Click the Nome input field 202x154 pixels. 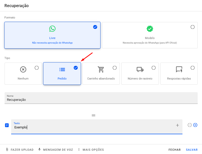coord(101,100)
